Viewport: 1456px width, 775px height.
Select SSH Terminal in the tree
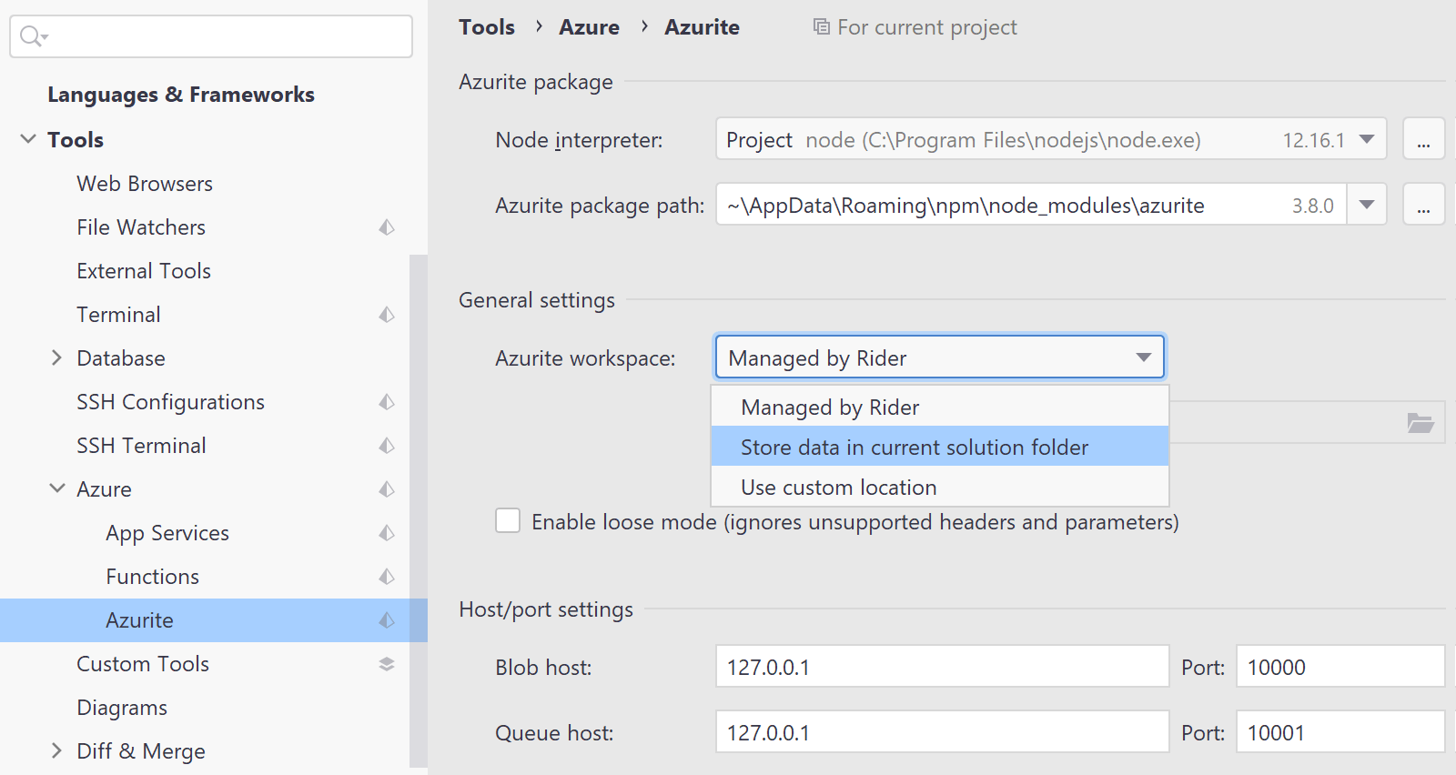pos(141,446)
